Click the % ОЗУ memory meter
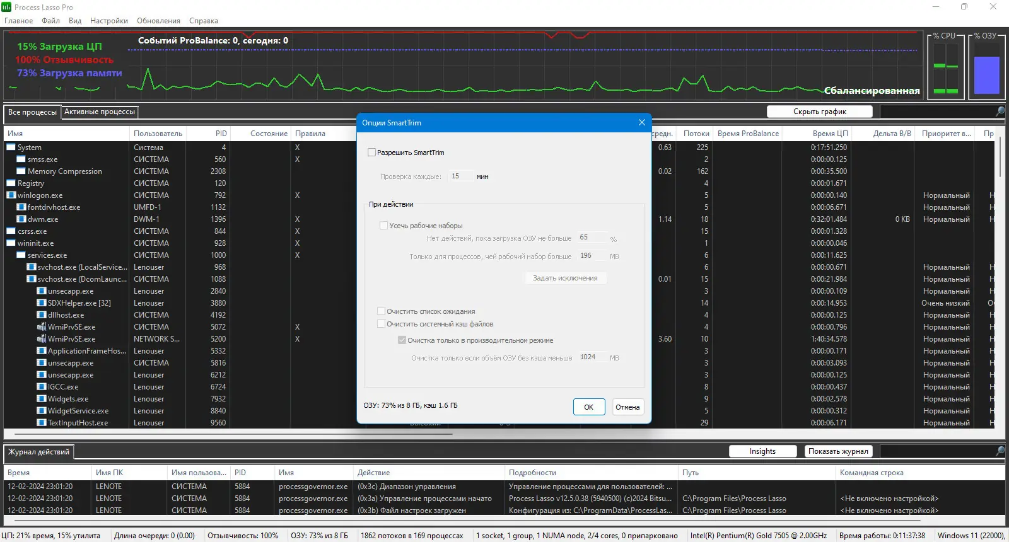 (x=986, y=67)
